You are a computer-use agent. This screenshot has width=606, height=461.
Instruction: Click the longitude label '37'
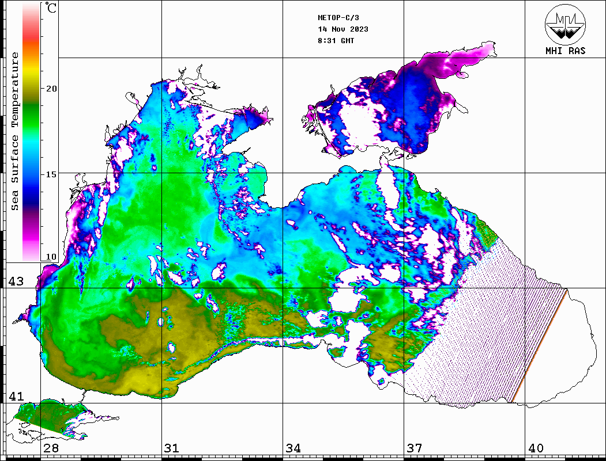coord(415,448)
